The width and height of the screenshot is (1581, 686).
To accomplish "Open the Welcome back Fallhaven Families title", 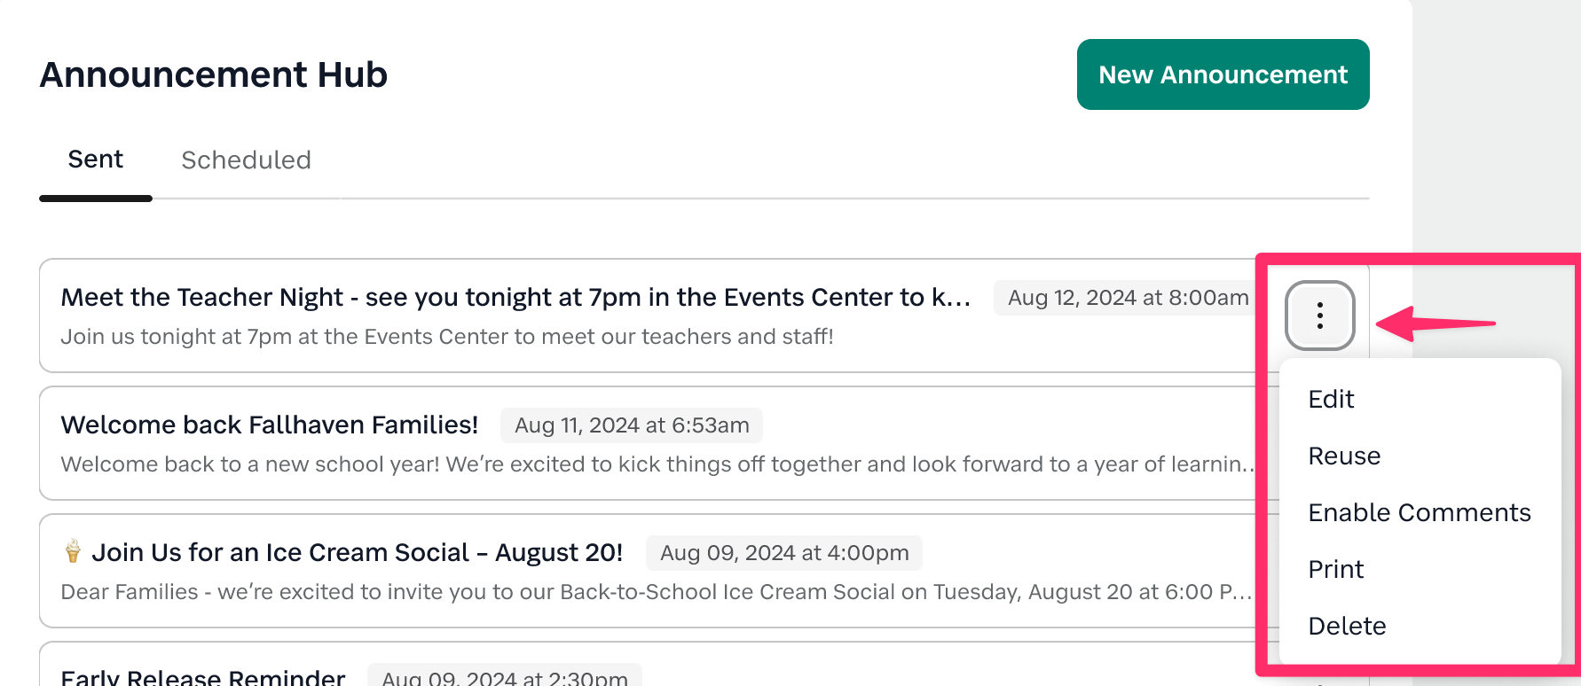I will 269,425.
